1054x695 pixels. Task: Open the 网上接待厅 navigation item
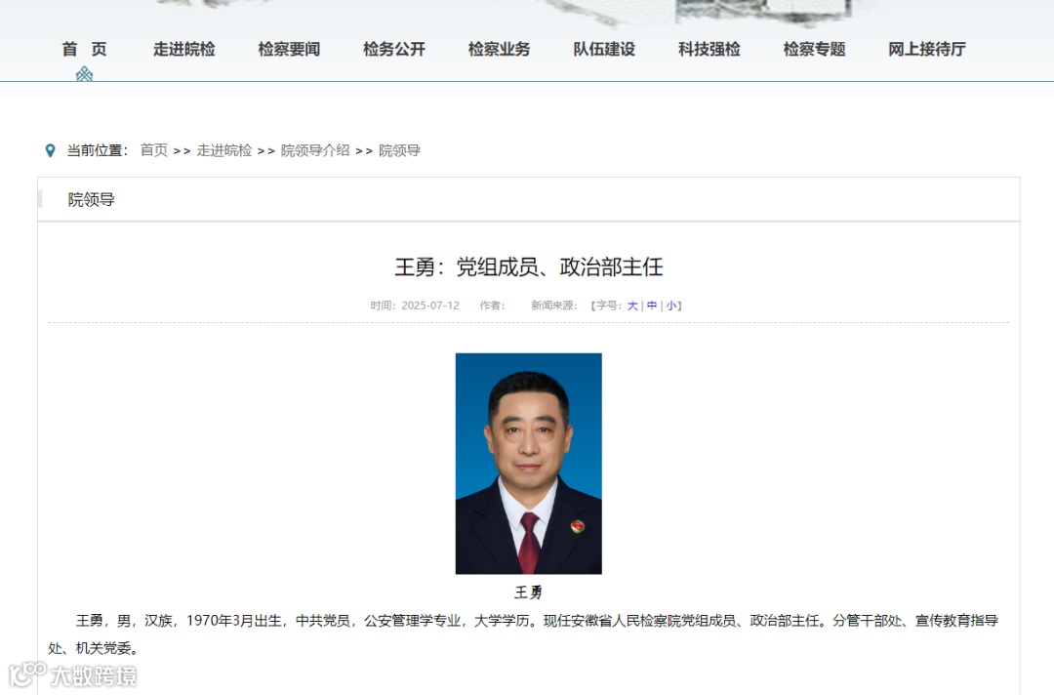927,49
